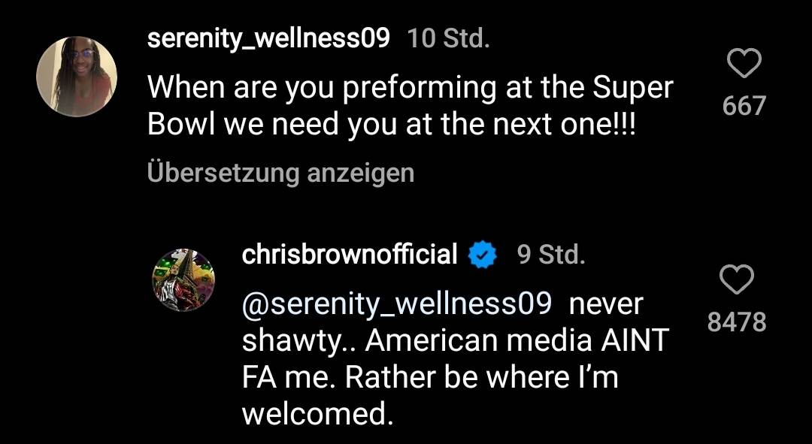Viewport: 812px width, 444px height.
Task: Click the "10 Std." timestamp
Action: 448,39
